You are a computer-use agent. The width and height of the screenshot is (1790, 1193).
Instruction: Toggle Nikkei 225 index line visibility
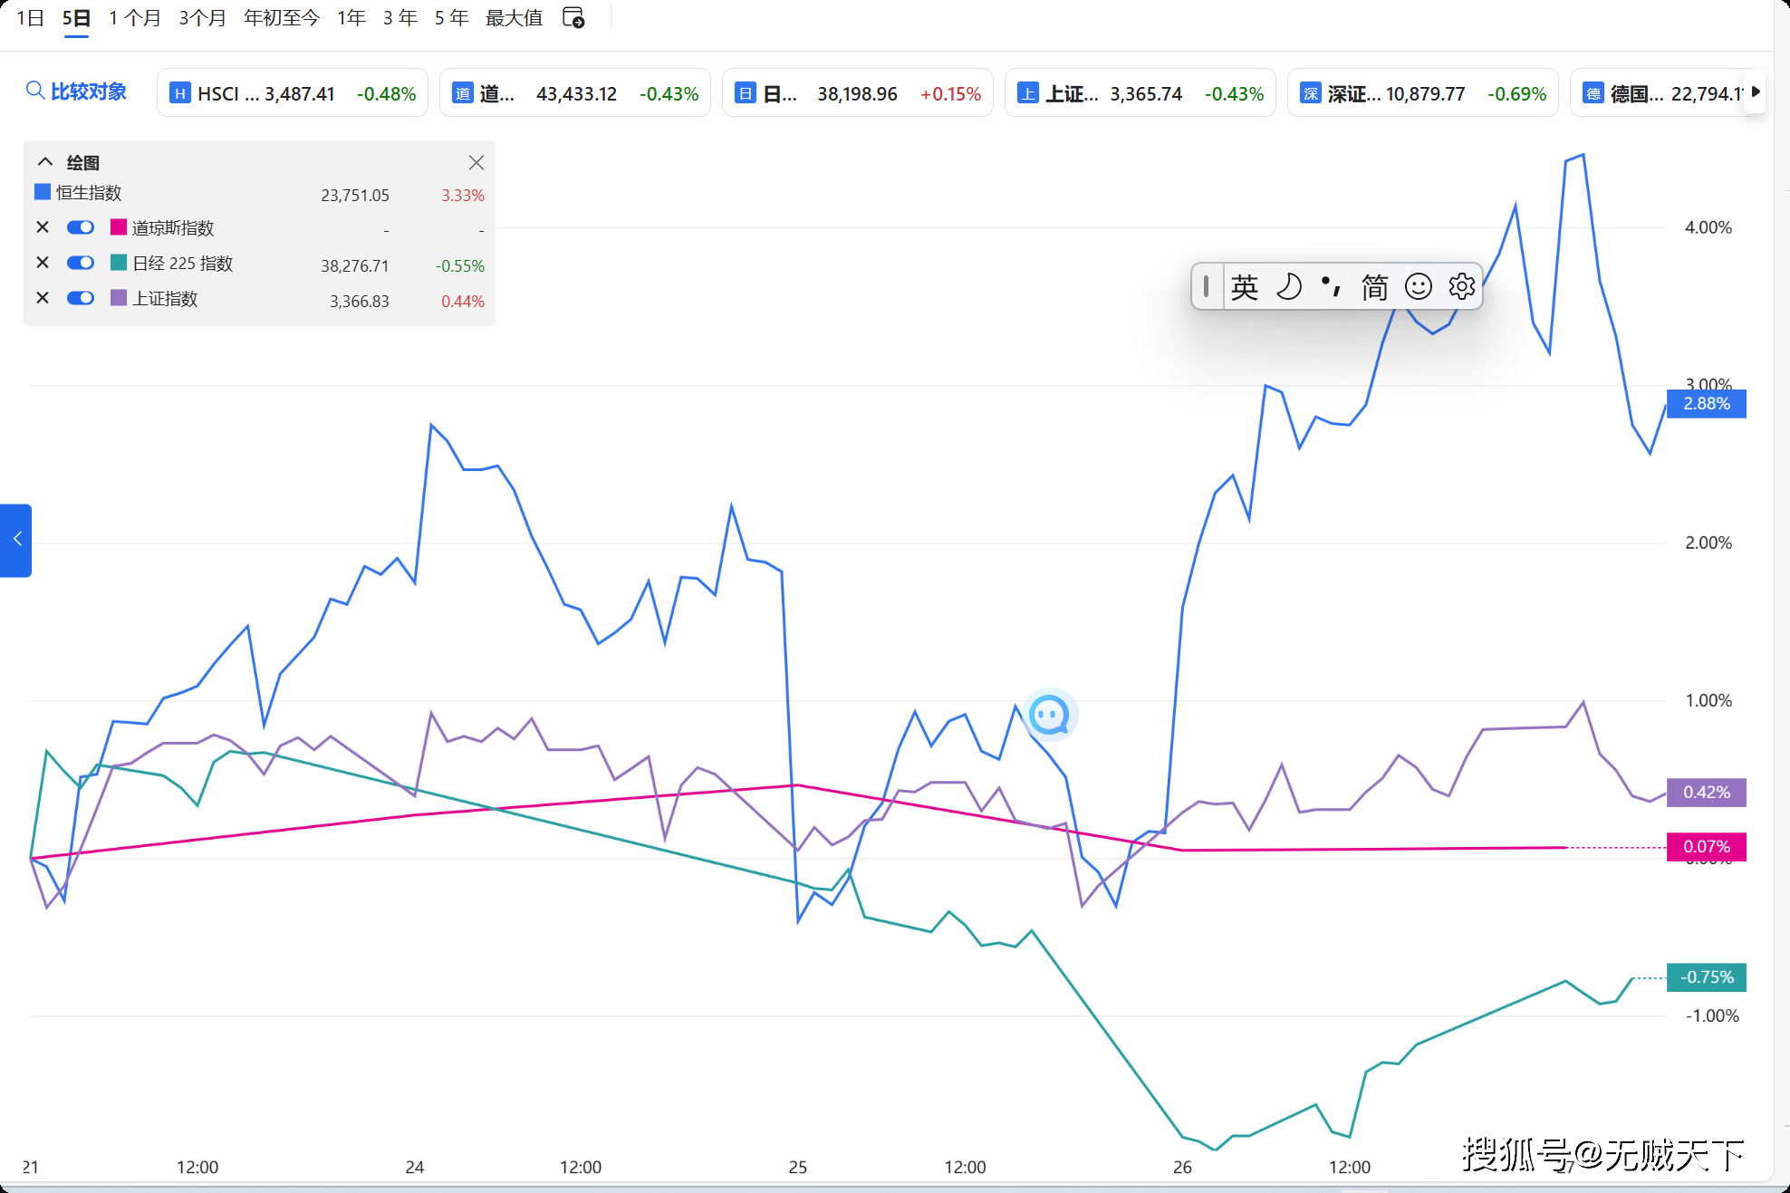pyautogui.click(x=81, y=263)
